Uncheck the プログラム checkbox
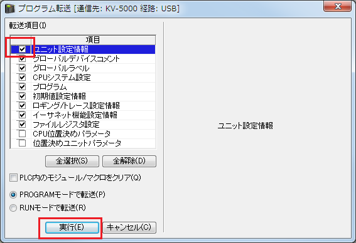The height and width of the screenshot is (243, 356). (x=22, y=86)
